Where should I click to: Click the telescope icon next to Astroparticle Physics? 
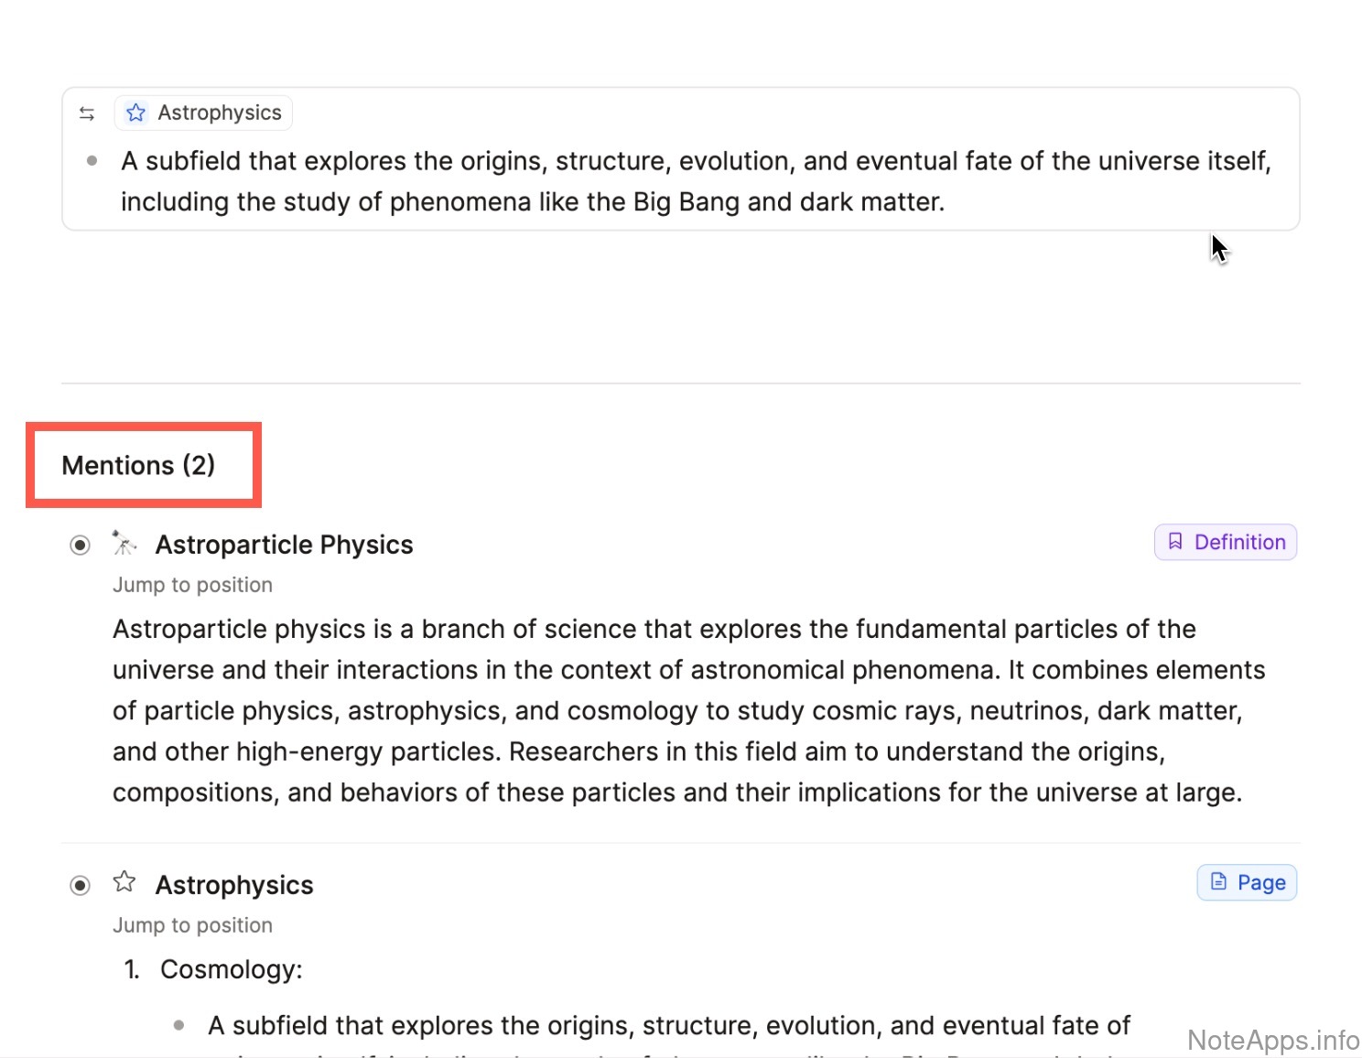pos(124,543)
